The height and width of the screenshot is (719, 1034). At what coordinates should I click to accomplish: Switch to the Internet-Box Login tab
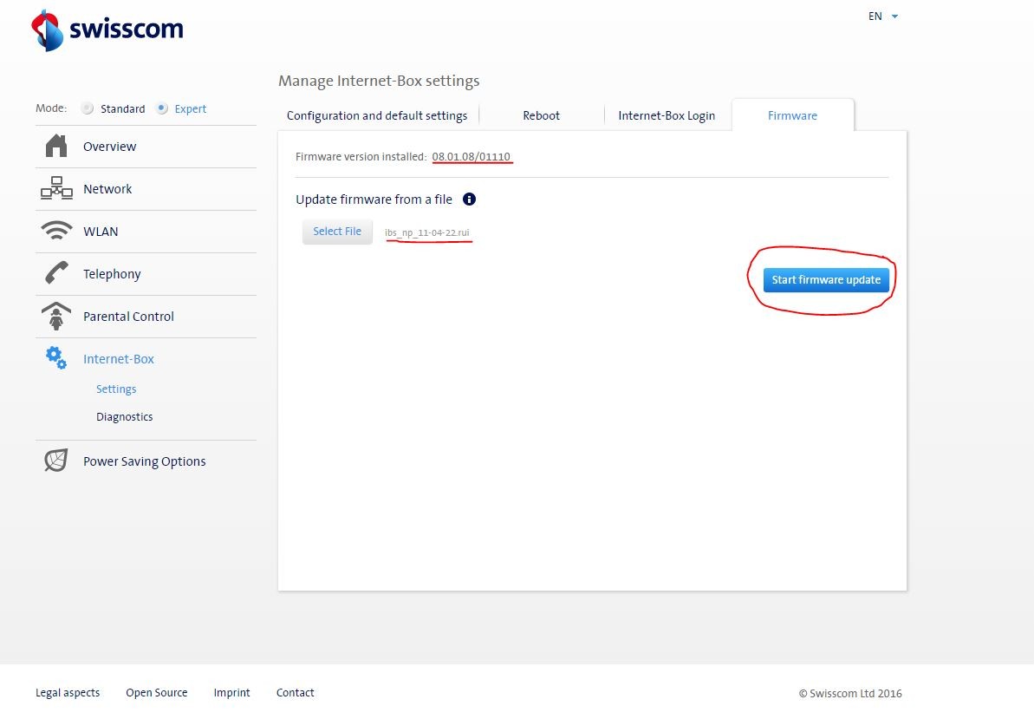coord(667,115)
